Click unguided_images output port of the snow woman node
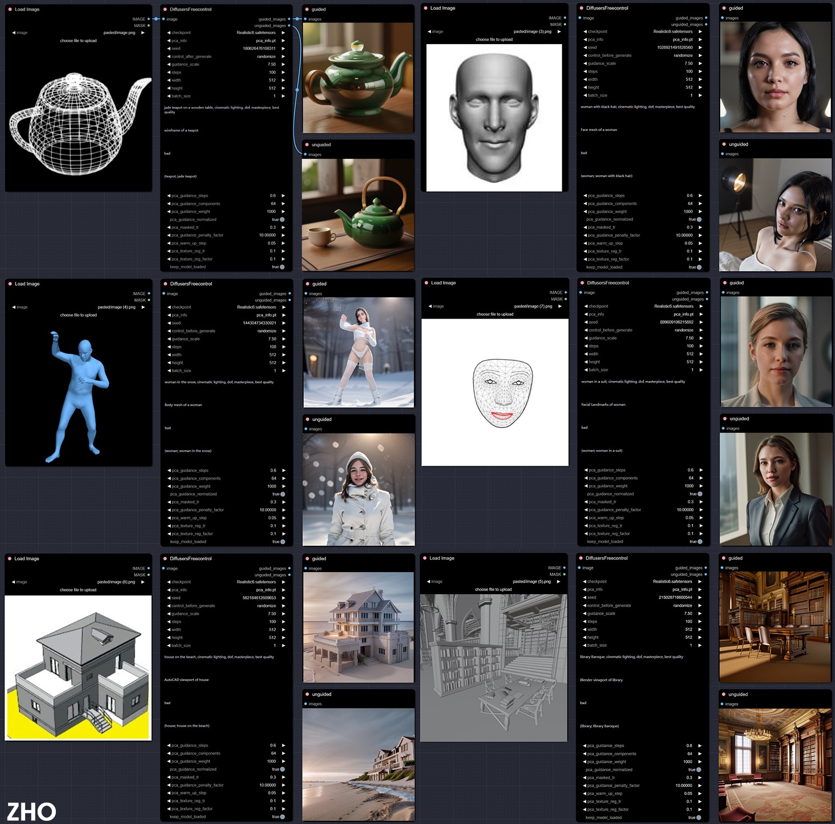This screenshot has height=824, width=835. (x=289, y=300)
